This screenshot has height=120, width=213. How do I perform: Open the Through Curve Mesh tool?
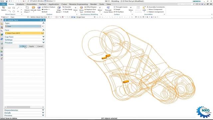108,9
